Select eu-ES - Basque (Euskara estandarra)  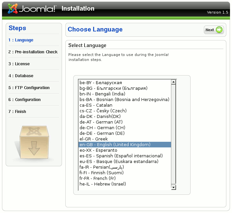point(125,161)
